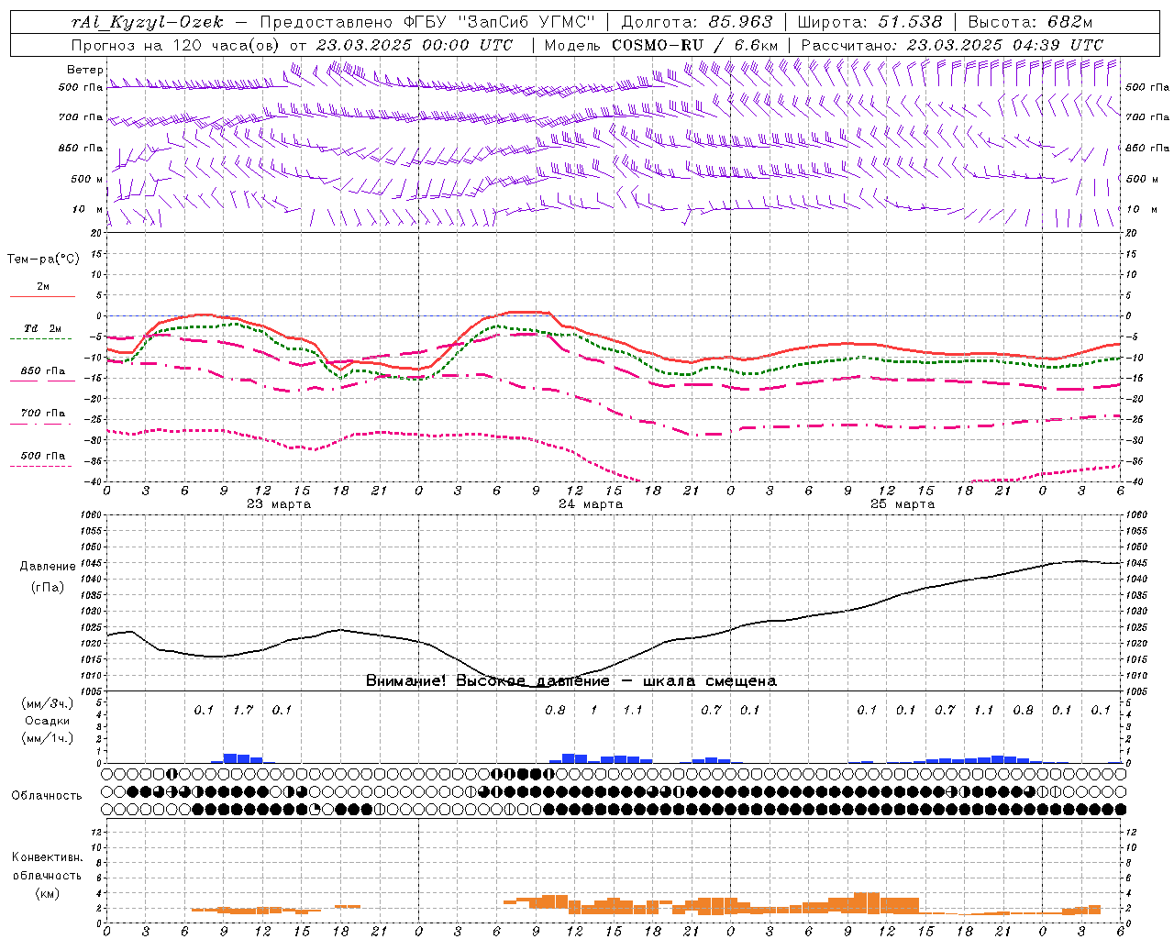Click the Ветер panel label

(x=85, y=70)
